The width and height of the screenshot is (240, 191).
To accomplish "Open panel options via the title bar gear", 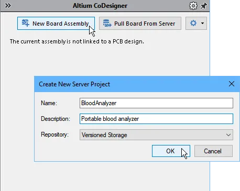I will coord(193,6).
